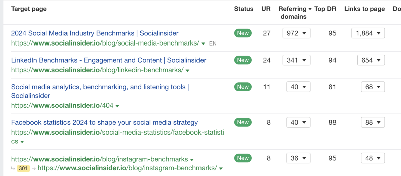Open Facebook statistics 2024 page title link
This screenshot has width=401, height=176.
pyautogui.click(x=104, y=122)
